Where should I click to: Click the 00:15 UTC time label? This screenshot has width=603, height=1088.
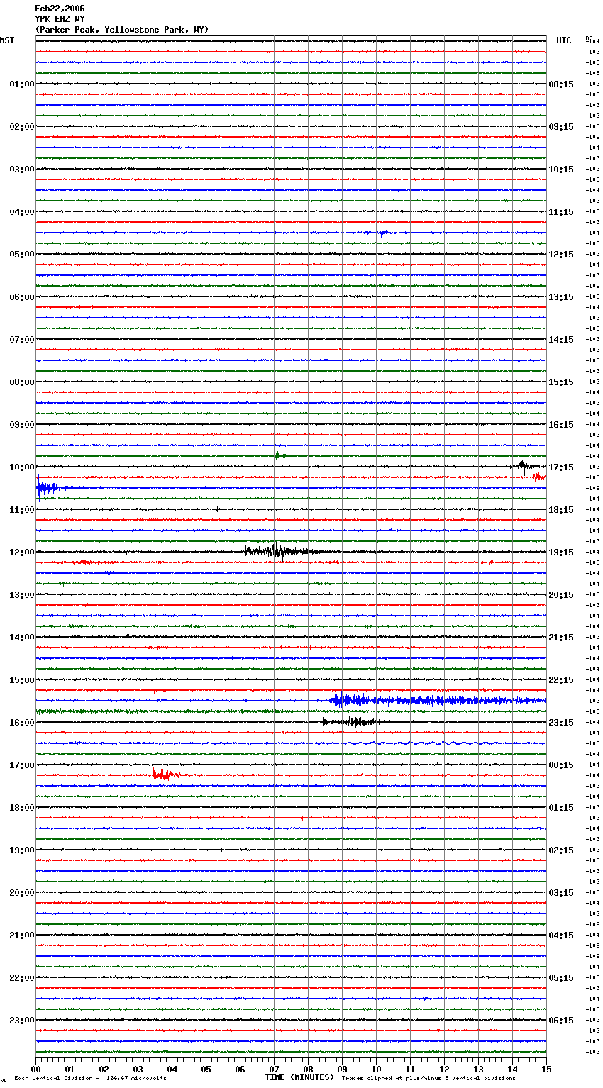click(561, 765)
